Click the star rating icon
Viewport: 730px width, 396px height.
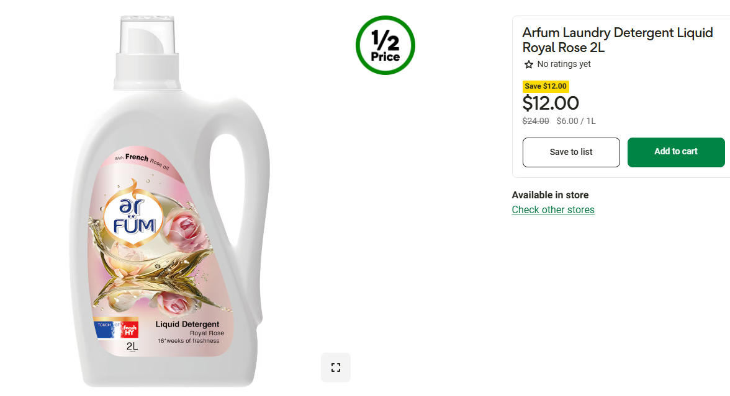coord(529,64)
